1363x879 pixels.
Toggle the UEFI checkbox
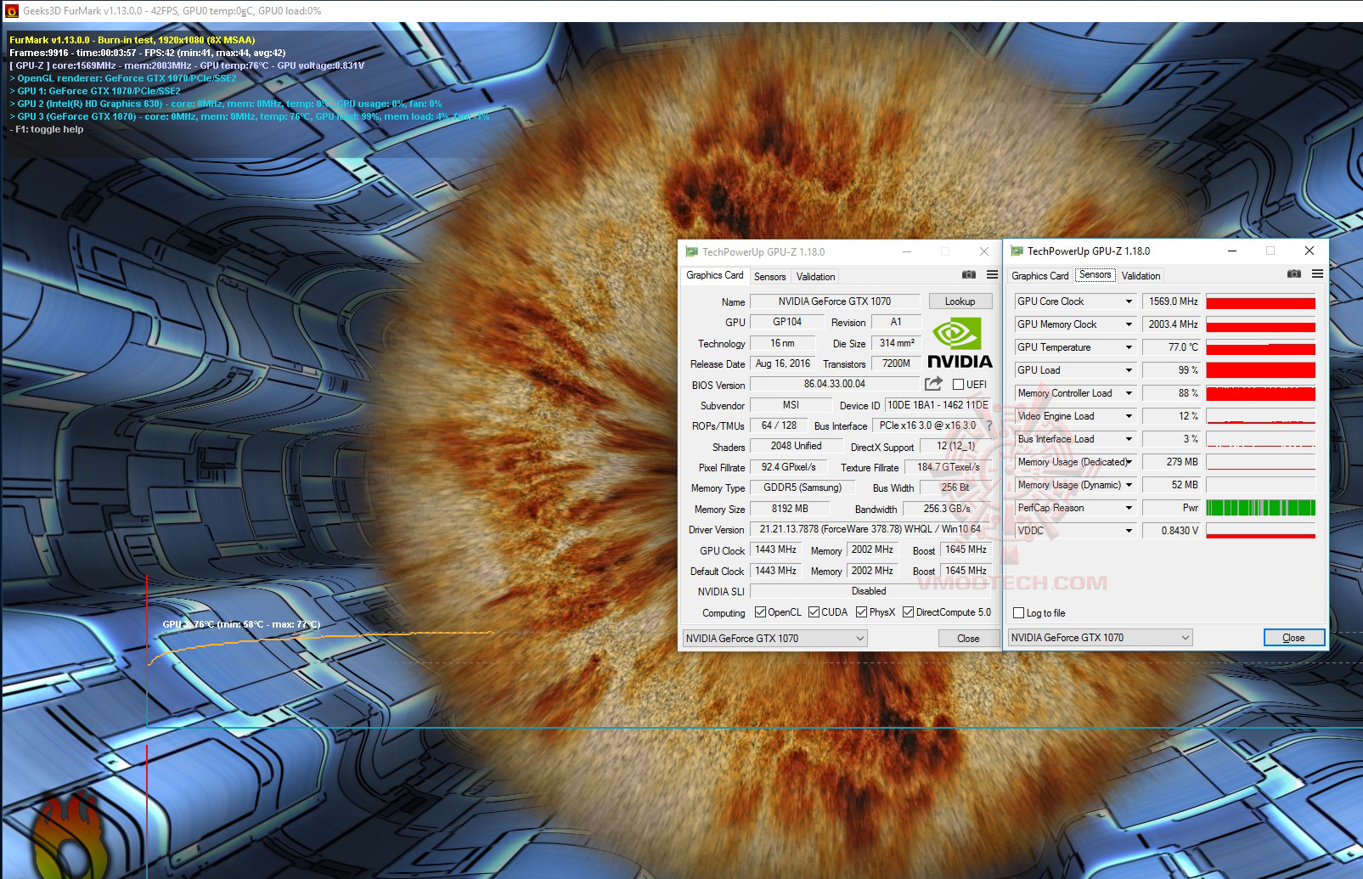tap(959, 384)
